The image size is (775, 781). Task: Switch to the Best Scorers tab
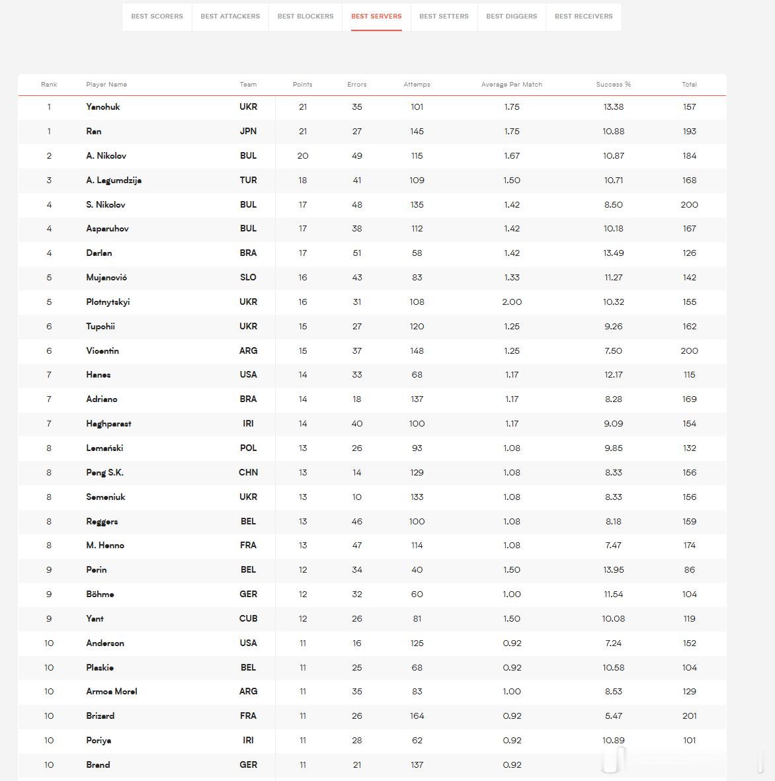157,17
